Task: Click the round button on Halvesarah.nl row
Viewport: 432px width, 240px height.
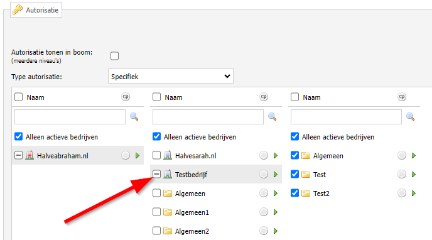Action: point(264,155)
